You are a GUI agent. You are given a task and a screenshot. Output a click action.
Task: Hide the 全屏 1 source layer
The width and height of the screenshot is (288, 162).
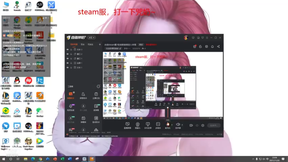(x=68, y=63)
